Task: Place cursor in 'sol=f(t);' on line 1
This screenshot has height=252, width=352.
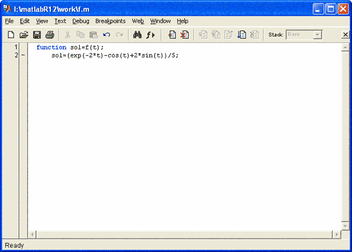Action: click(87, 47)
